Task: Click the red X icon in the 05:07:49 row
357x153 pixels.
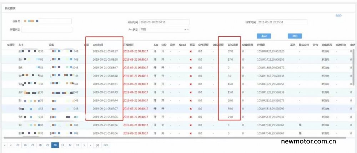Action: click(x=191, y=92)
